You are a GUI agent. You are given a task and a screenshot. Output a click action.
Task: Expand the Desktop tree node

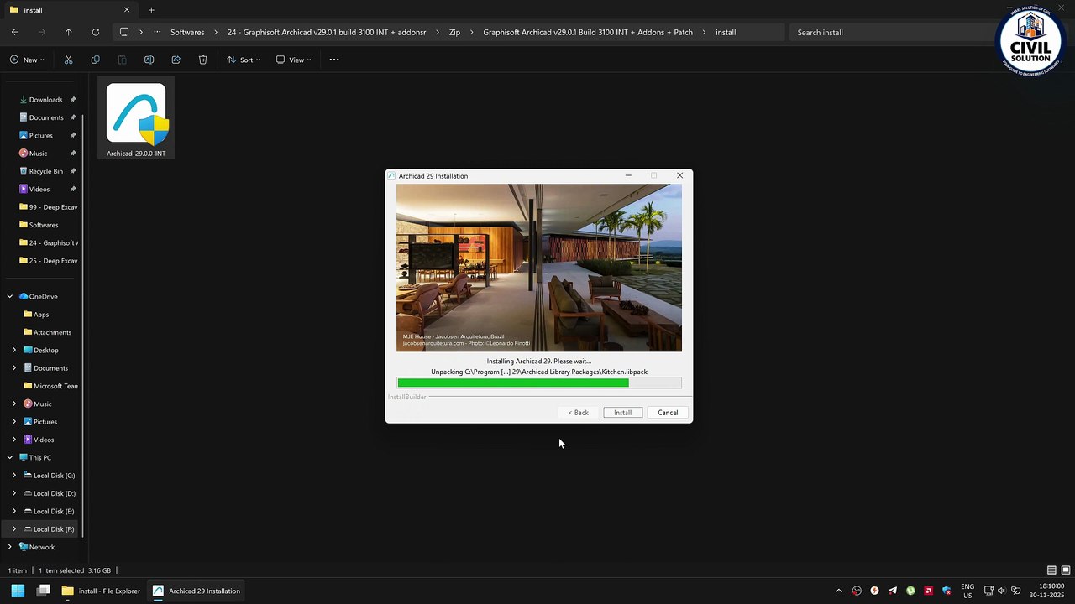tap(14, 350)
